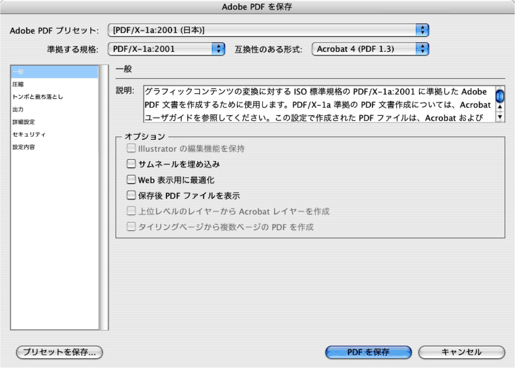
Task: Open the 互換性のある形式 compatibility dropdown
Action: tap(369, 49)
